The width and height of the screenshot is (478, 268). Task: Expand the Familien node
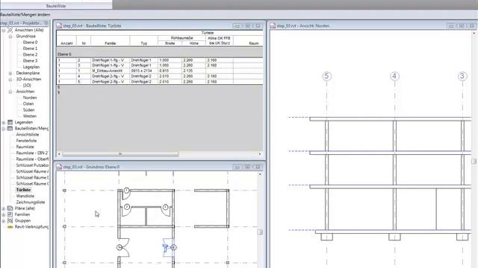(4, 214)
